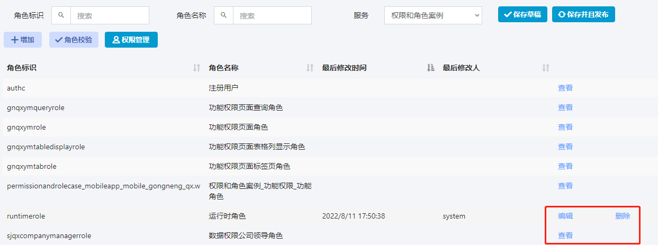This screenshot has height=245, width=658.
Task: Open 权限管理 permission management
Action: tap(131, 40)
